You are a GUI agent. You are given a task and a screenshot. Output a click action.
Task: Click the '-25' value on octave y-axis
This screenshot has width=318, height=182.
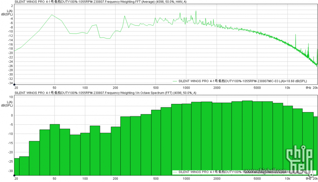coord(10,162)
